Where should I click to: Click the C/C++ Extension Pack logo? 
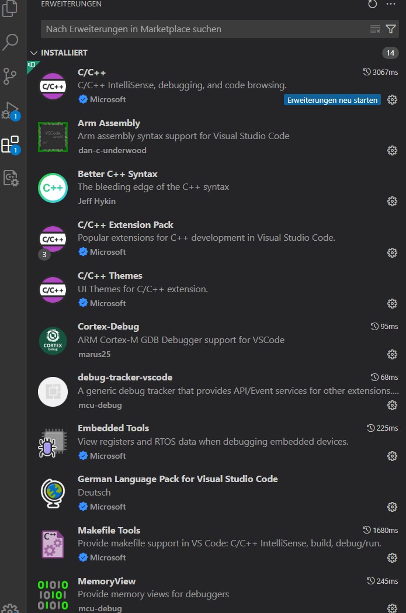(x=53, y=239)
